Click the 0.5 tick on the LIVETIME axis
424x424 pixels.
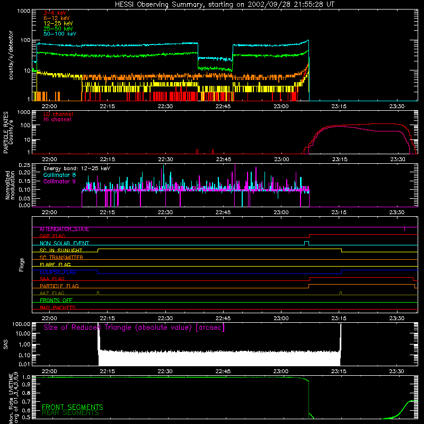(26, 417)
